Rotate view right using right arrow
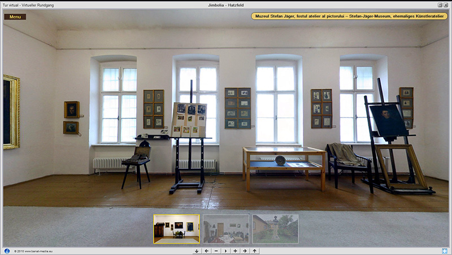This screenshot has width=452, height=255. (x=245, y=251)
